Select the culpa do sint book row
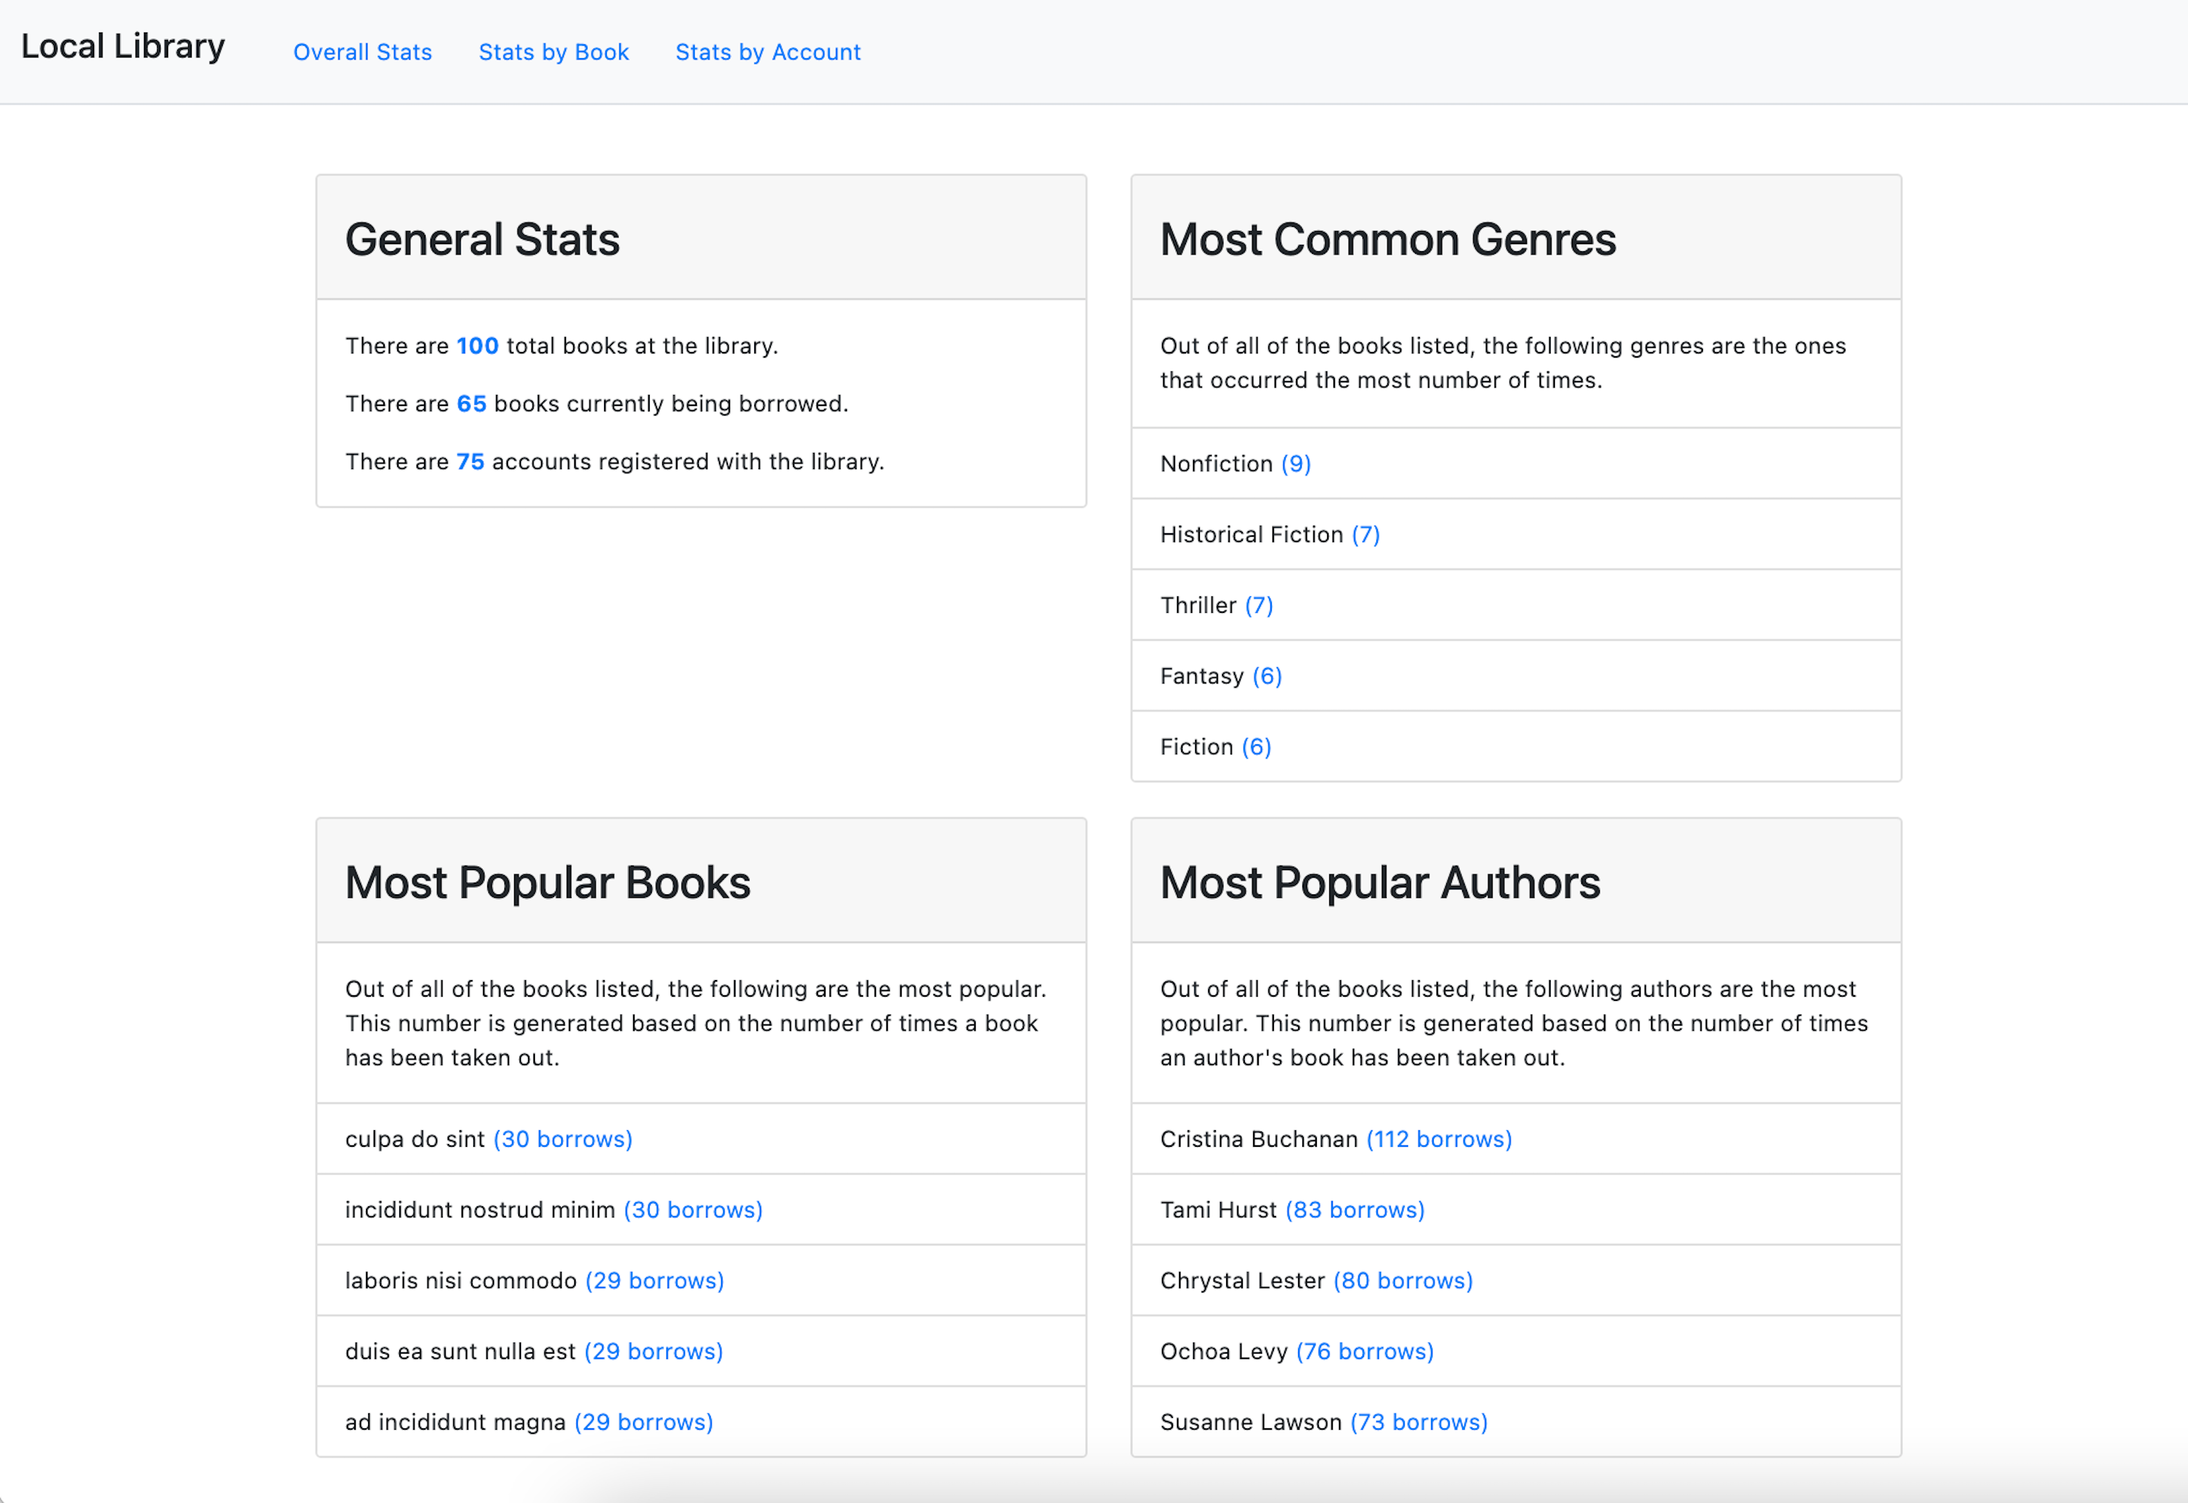This screenshot has height=1503, width=2188. point(701,1138)
